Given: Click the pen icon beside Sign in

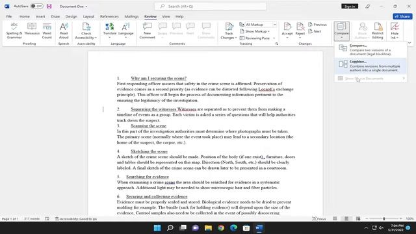Looking at the screenshot, I should click(x=367, y=6).
